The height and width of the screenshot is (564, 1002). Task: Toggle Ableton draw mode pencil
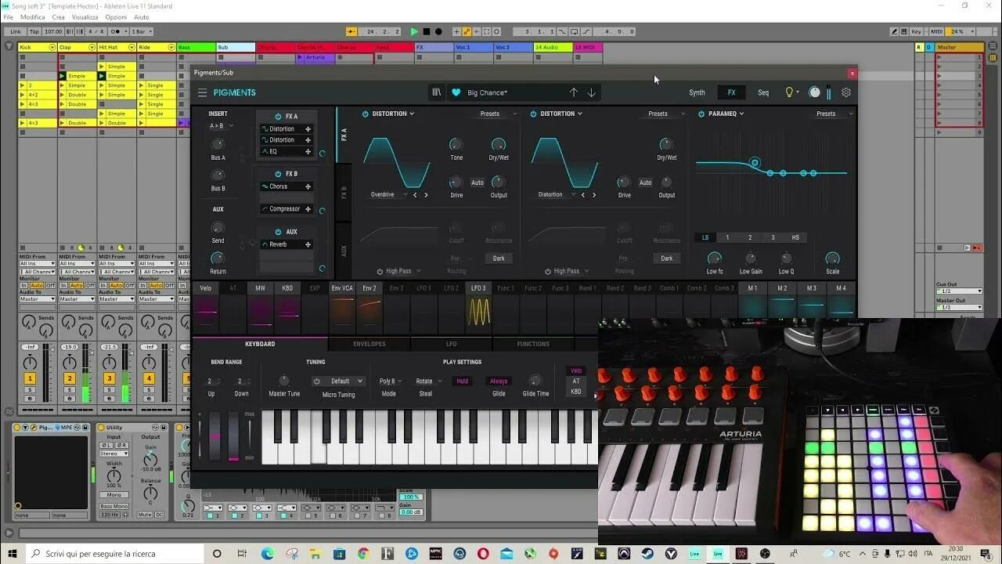(x=894, y=32)
